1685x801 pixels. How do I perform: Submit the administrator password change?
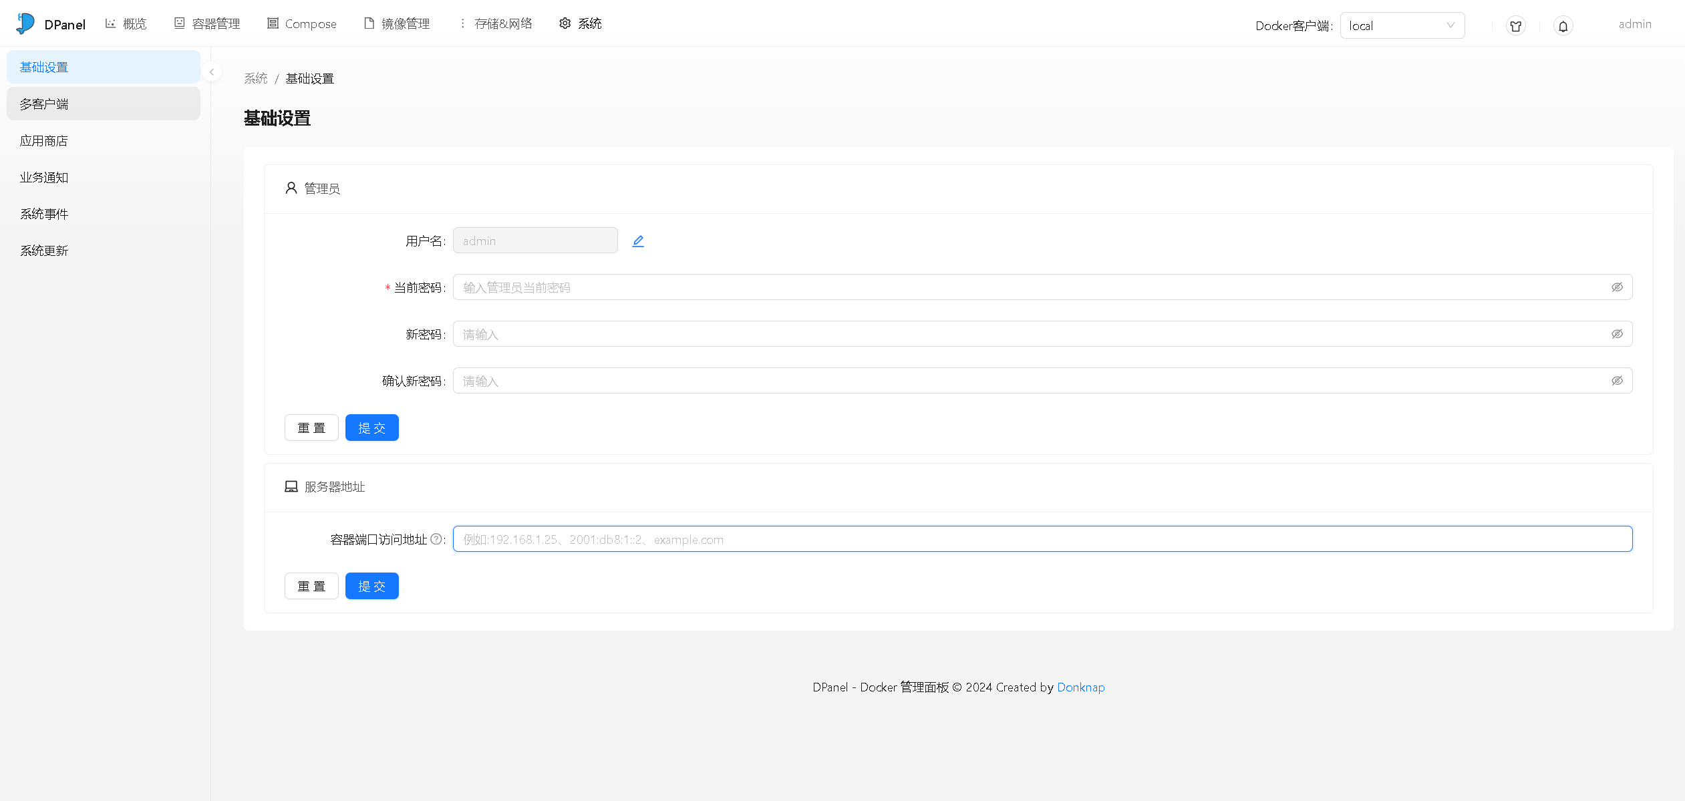371,428
